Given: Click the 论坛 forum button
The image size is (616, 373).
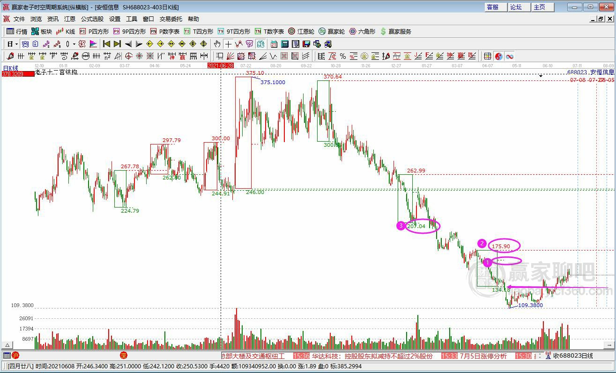Looking at the screenshot, I should click(519, 7).
